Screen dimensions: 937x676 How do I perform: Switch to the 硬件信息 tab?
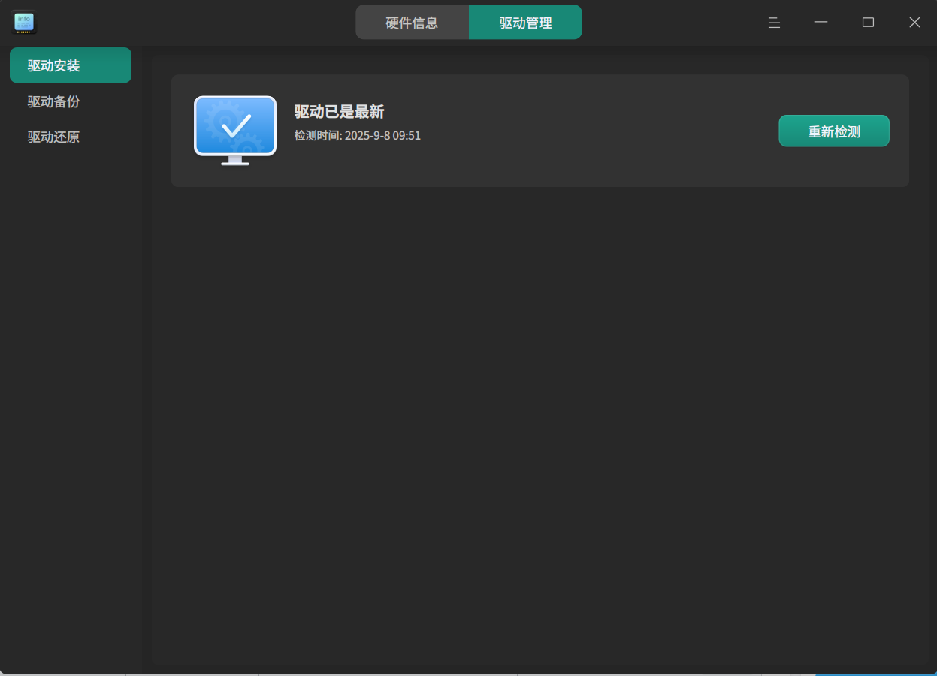[x=412, y=23]
